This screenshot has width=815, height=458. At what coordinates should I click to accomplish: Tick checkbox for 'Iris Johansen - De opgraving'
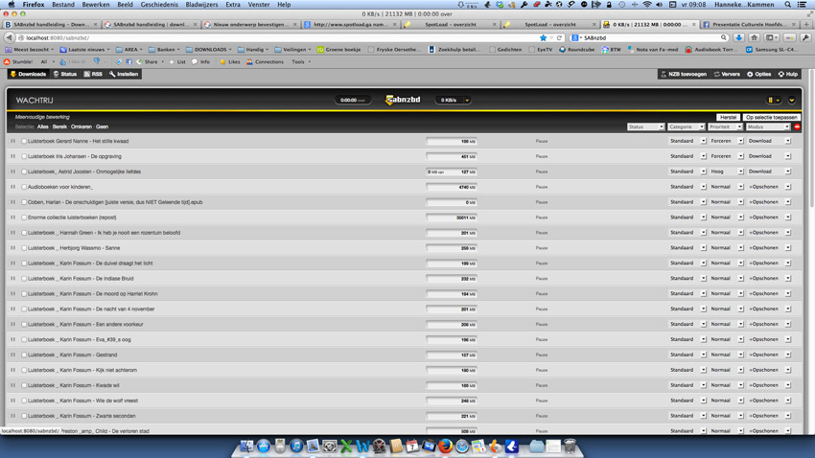(x=24, y=156)
